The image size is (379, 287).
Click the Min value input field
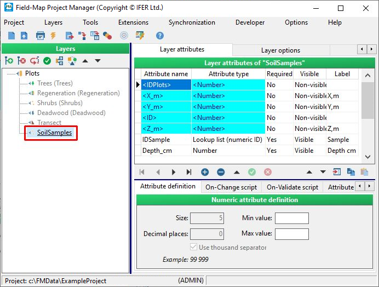[291, 219]
